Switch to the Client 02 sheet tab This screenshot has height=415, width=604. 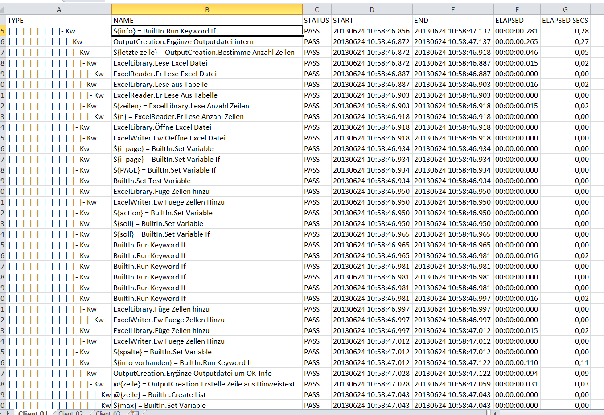pos(70,413)
